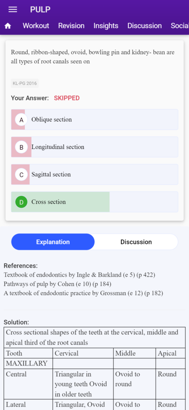Open the Workout tab
This screenshot has height=410, width=189.
[36, 26]
